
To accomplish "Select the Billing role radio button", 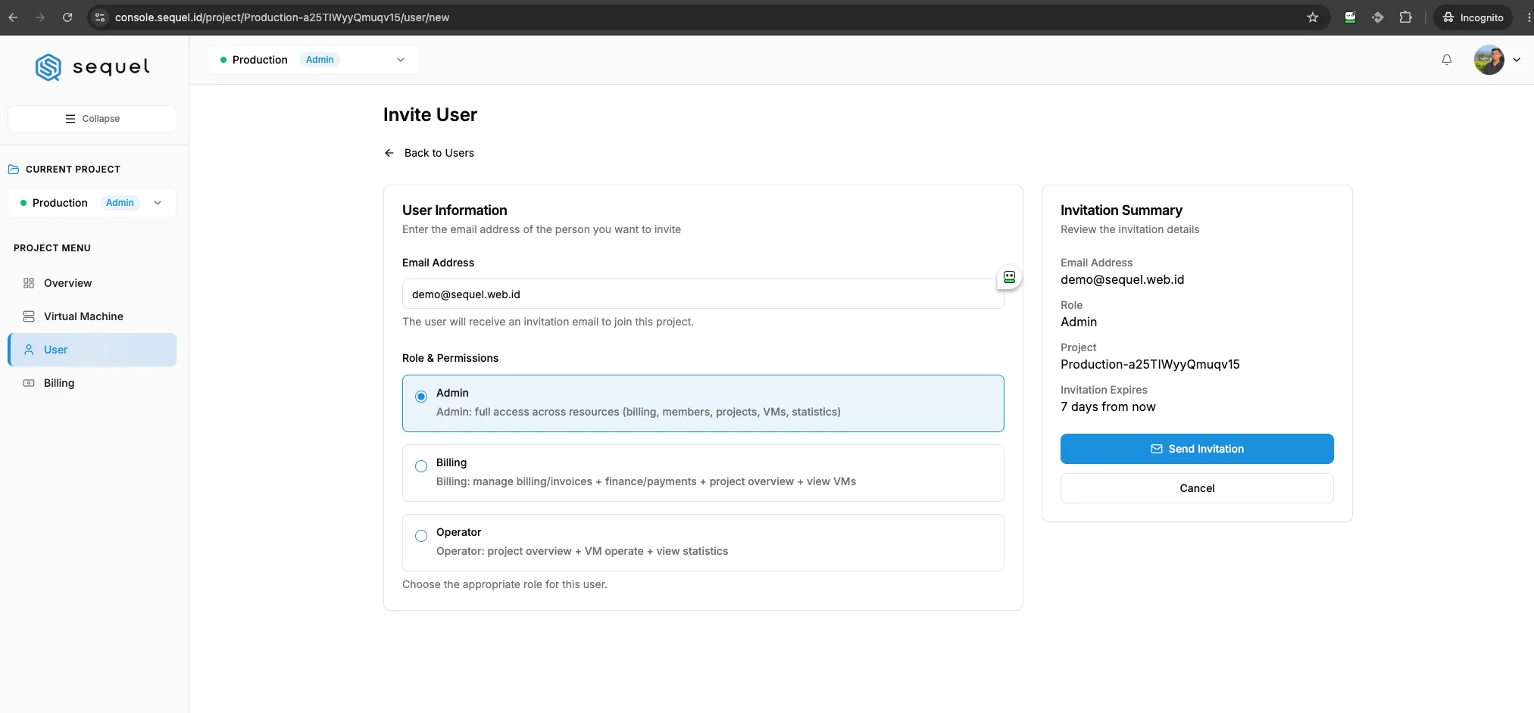I will point(421,466).
